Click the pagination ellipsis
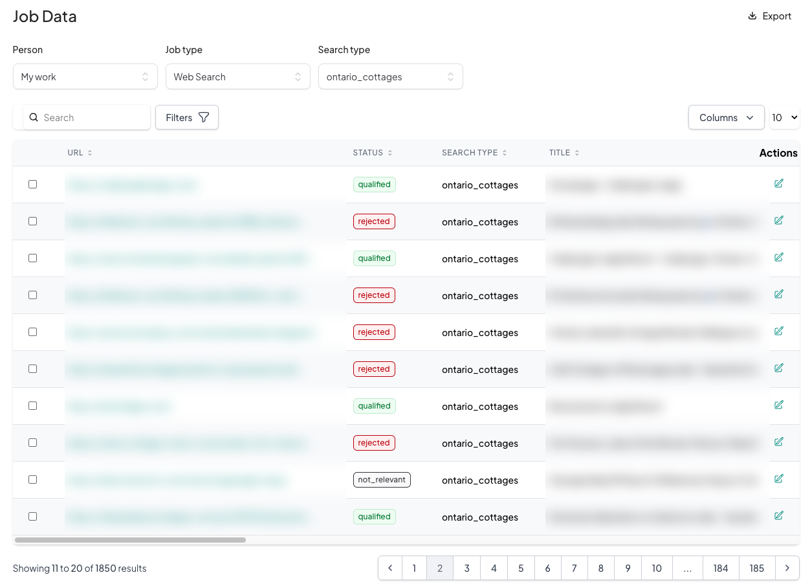Screen dimensions: 810x586 tap(688, 568)
